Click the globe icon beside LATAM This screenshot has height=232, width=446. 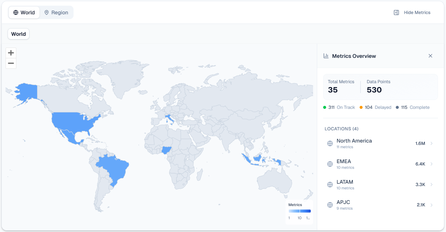coord(330,184)
